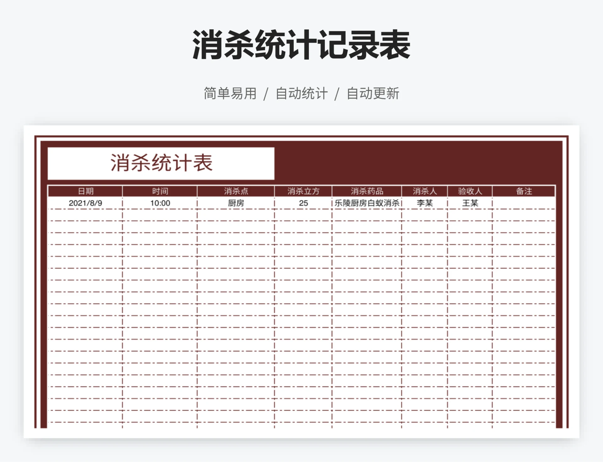Click the 消杀立方 column header
The image size is (603, 462).
pyautogui.click(x=302, y=191)
